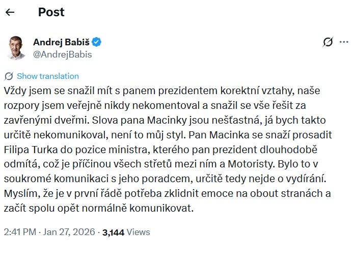The height and width of the screenshot is (261, 354).
Task: Open the three-dot More options menu
Action: pyautogui.click(x=343, y=42)
